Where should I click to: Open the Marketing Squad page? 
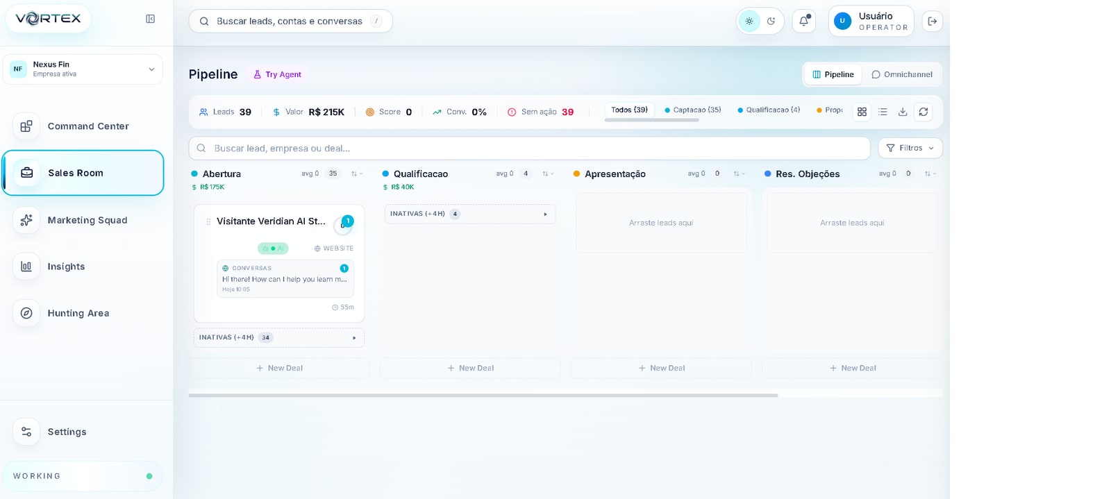click(x=83, y=220)
